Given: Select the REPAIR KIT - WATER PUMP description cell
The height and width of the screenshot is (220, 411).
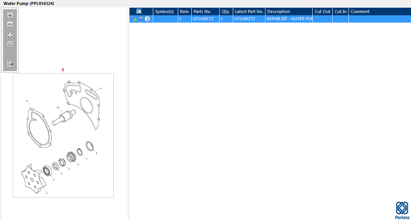Looking at the screenshot, I should point(289,19).
